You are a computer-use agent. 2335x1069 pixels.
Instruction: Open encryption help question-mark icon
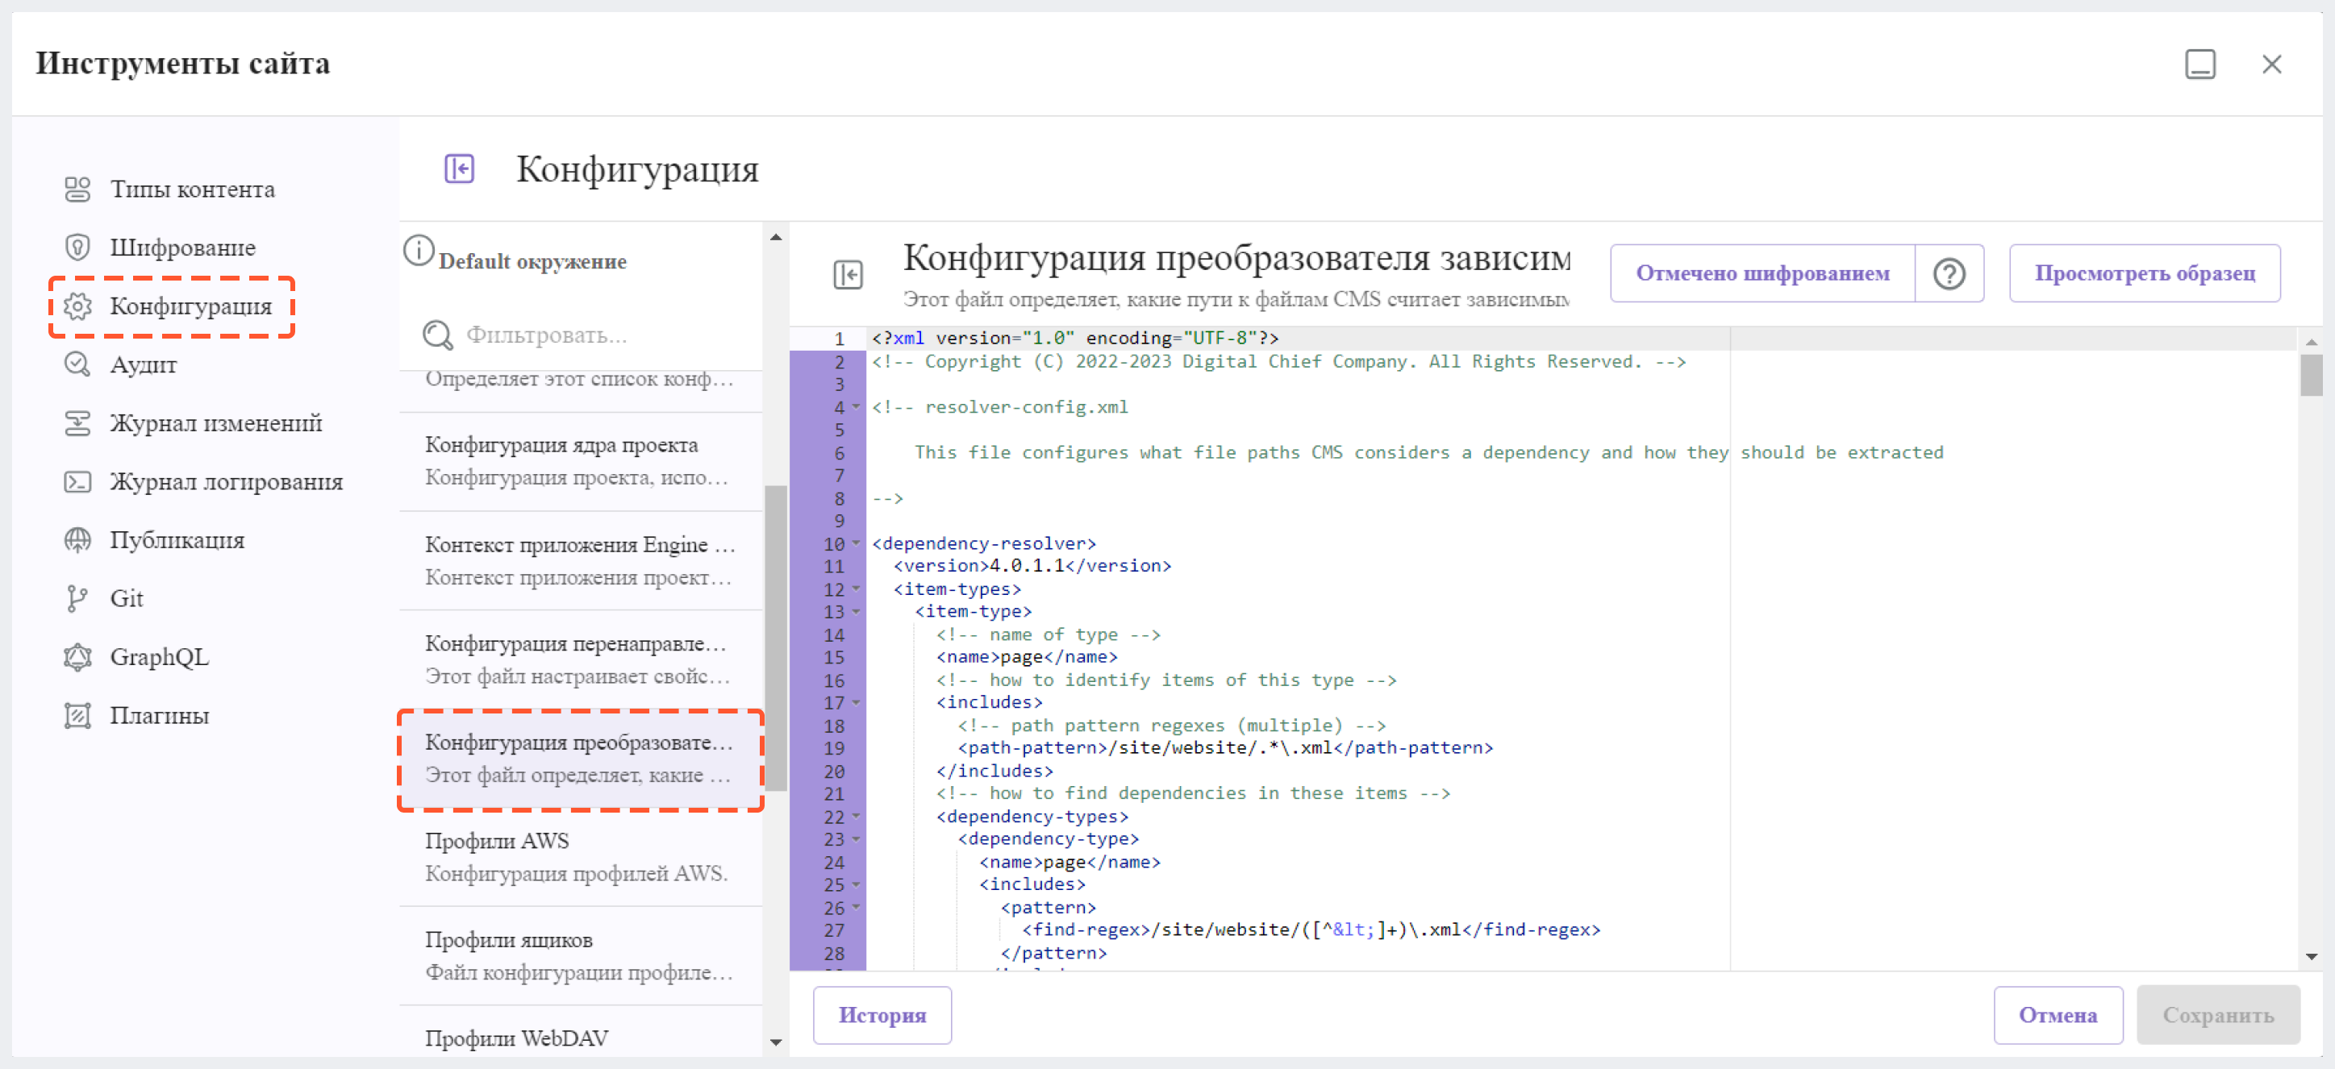click(x=1949, y=273)
